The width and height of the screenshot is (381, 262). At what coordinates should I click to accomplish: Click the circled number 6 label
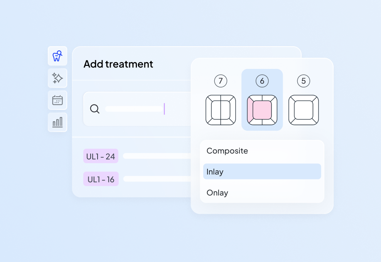[262, 81]
